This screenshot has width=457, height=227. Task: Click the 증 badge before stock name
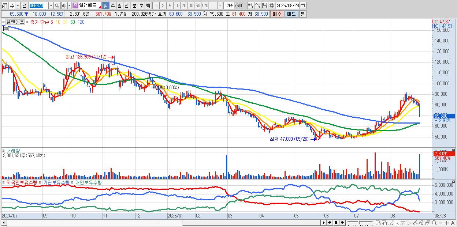[75, 5]
